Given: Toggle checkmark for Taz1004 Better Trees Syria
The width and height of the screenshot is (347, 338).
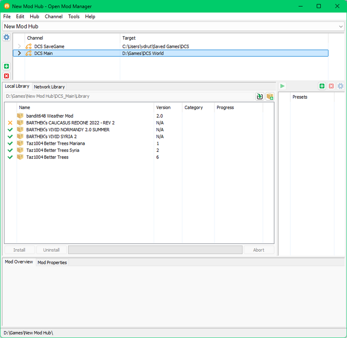Looking at the screenshot, I should pos(10,150).
